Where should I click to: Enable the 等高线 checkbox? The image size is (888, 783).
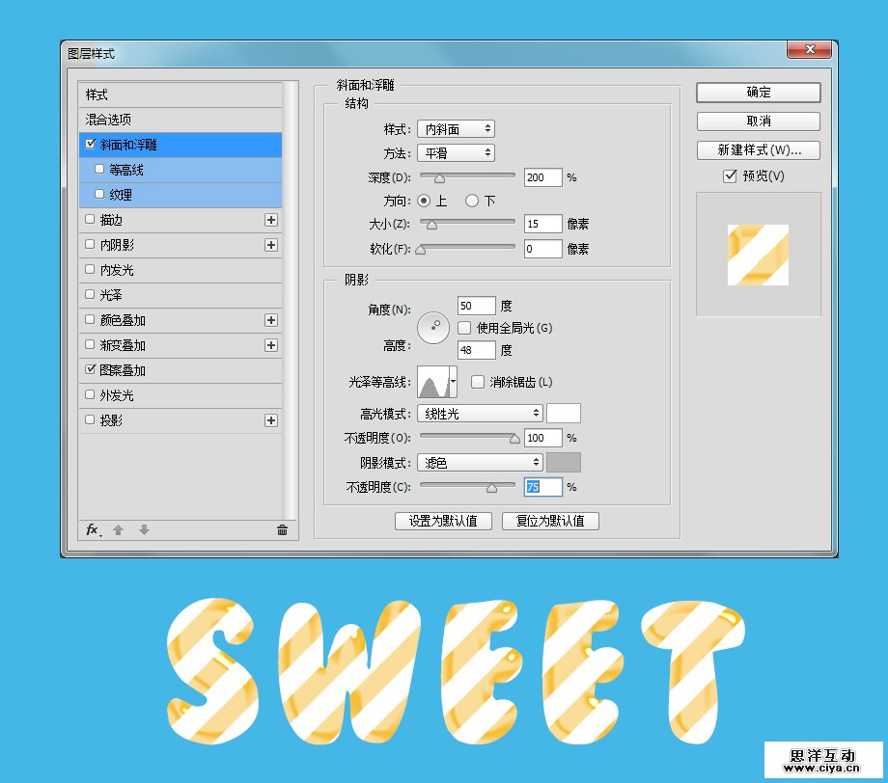coord(100,170)
